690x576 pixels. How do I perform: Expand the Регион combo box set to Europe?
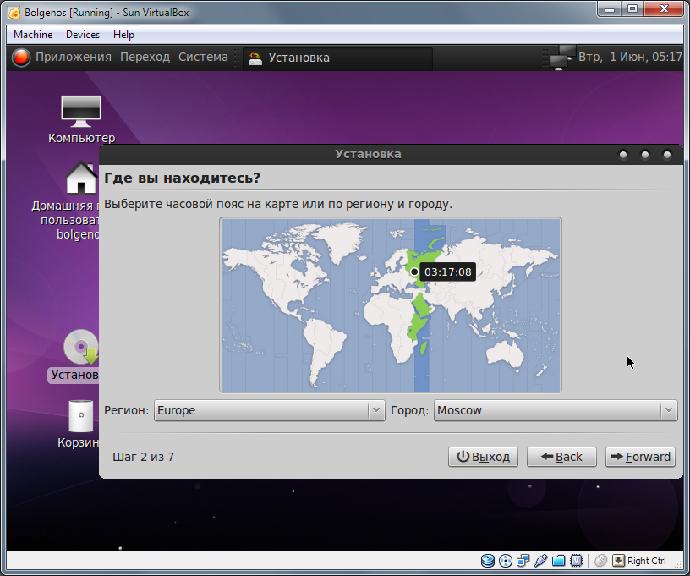click(269, 410)
